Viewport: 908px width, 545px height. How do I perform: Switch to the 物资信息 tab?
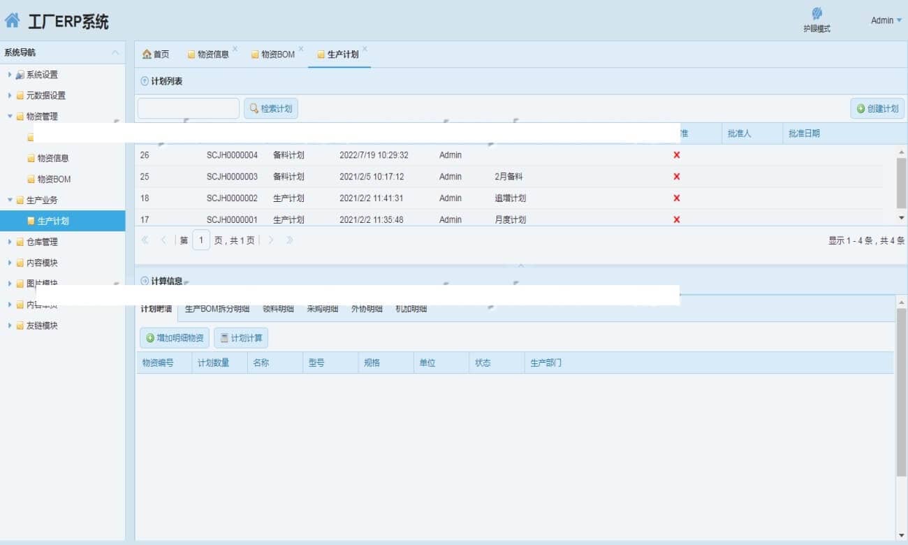click(x=208, y=54)
